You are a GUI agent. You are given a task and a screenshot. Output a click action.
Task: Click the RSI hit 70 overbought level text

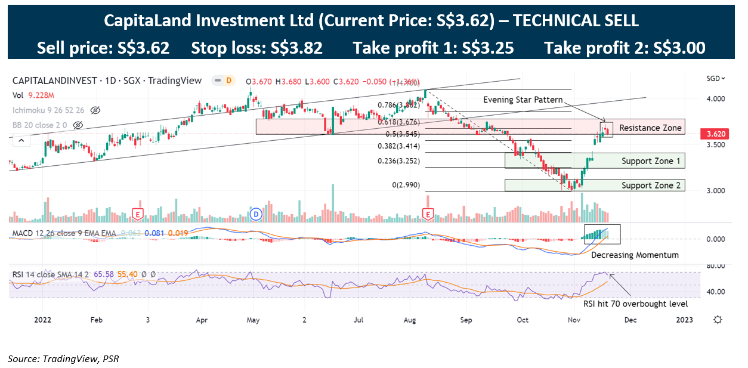coord(635,304)
